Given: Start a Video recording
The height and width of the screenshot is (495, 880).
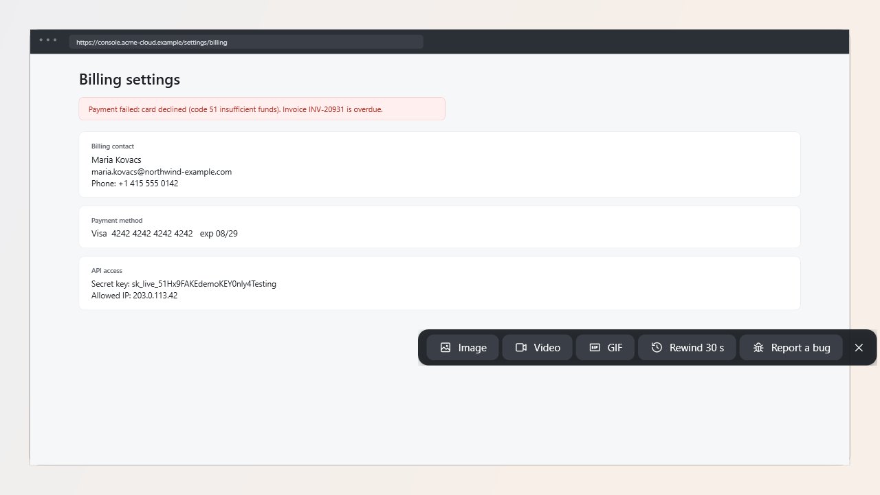Looking at the screenshot, I should [x=538, y=348].
